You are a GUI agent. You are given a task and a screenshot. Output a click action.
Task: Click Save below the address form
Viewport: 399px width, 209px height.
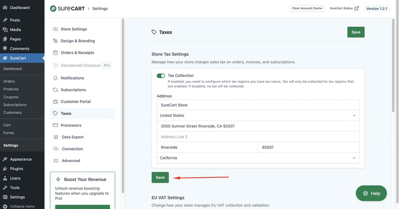[160, 177]
